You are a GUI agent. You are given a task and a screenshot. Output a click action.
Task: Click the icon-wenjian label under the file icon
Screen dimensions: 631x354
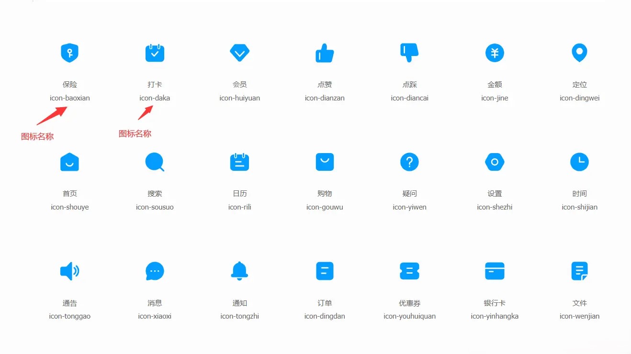pyautogui.click(x=579, y=316)
